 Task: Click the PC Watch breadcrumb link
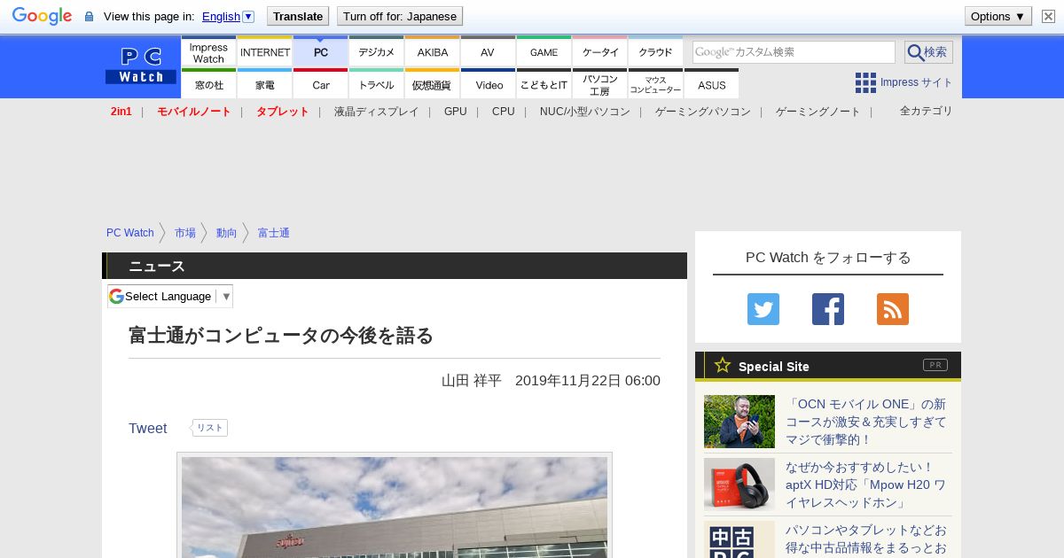(130, 233)
